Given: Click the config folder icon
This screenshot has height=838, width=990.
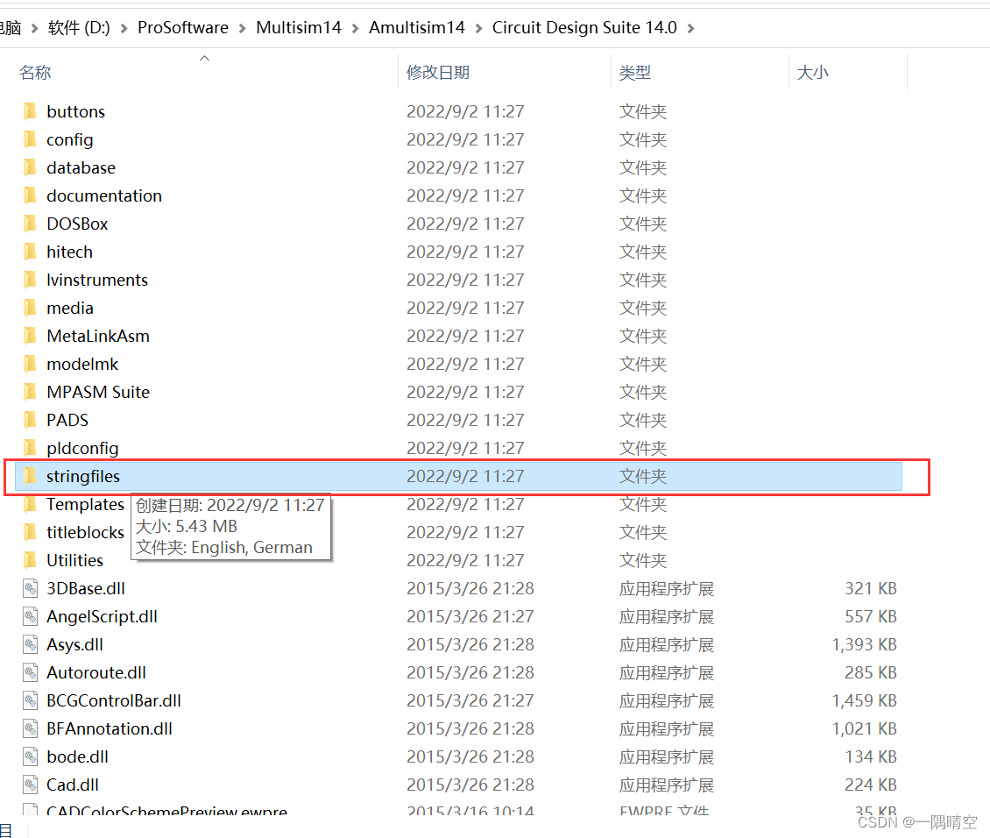Looking at the screenshot, I should pos(30,139).
